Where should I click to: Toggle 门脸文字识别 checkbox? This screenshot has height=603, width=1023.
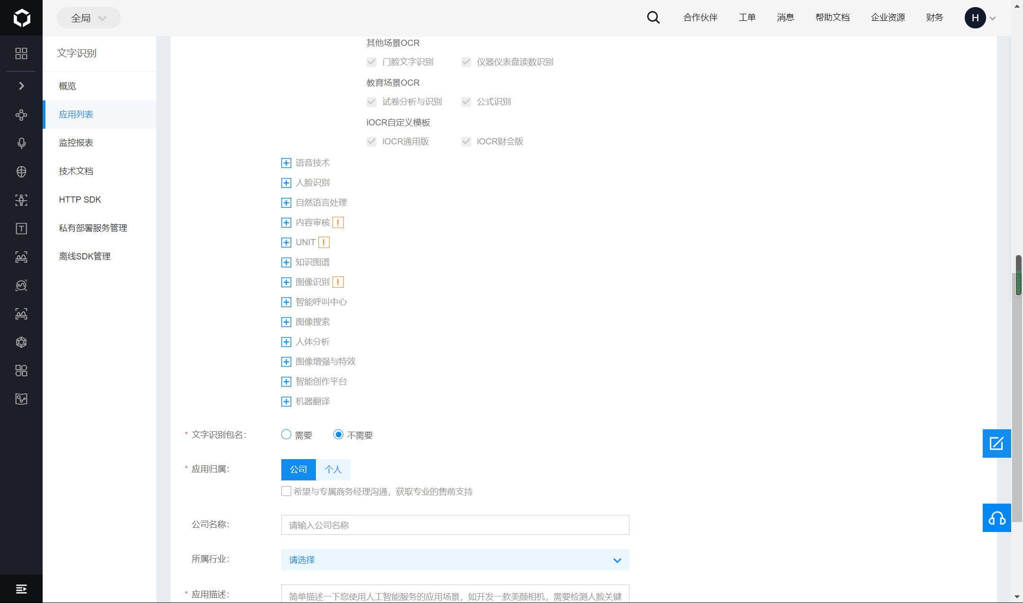point(371,62)
